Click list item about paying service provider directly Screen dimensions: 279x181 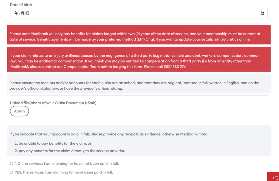point(72,151)
